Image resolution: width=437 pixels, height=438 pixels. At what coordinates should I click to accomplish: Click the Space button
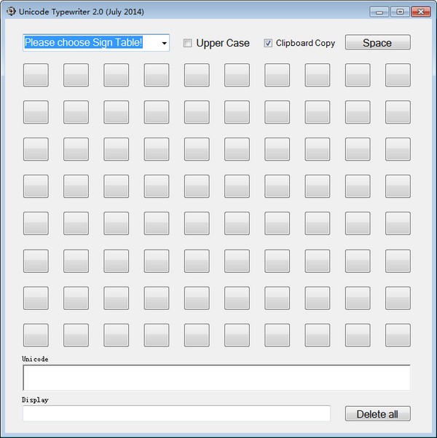[x=378, y=42]
